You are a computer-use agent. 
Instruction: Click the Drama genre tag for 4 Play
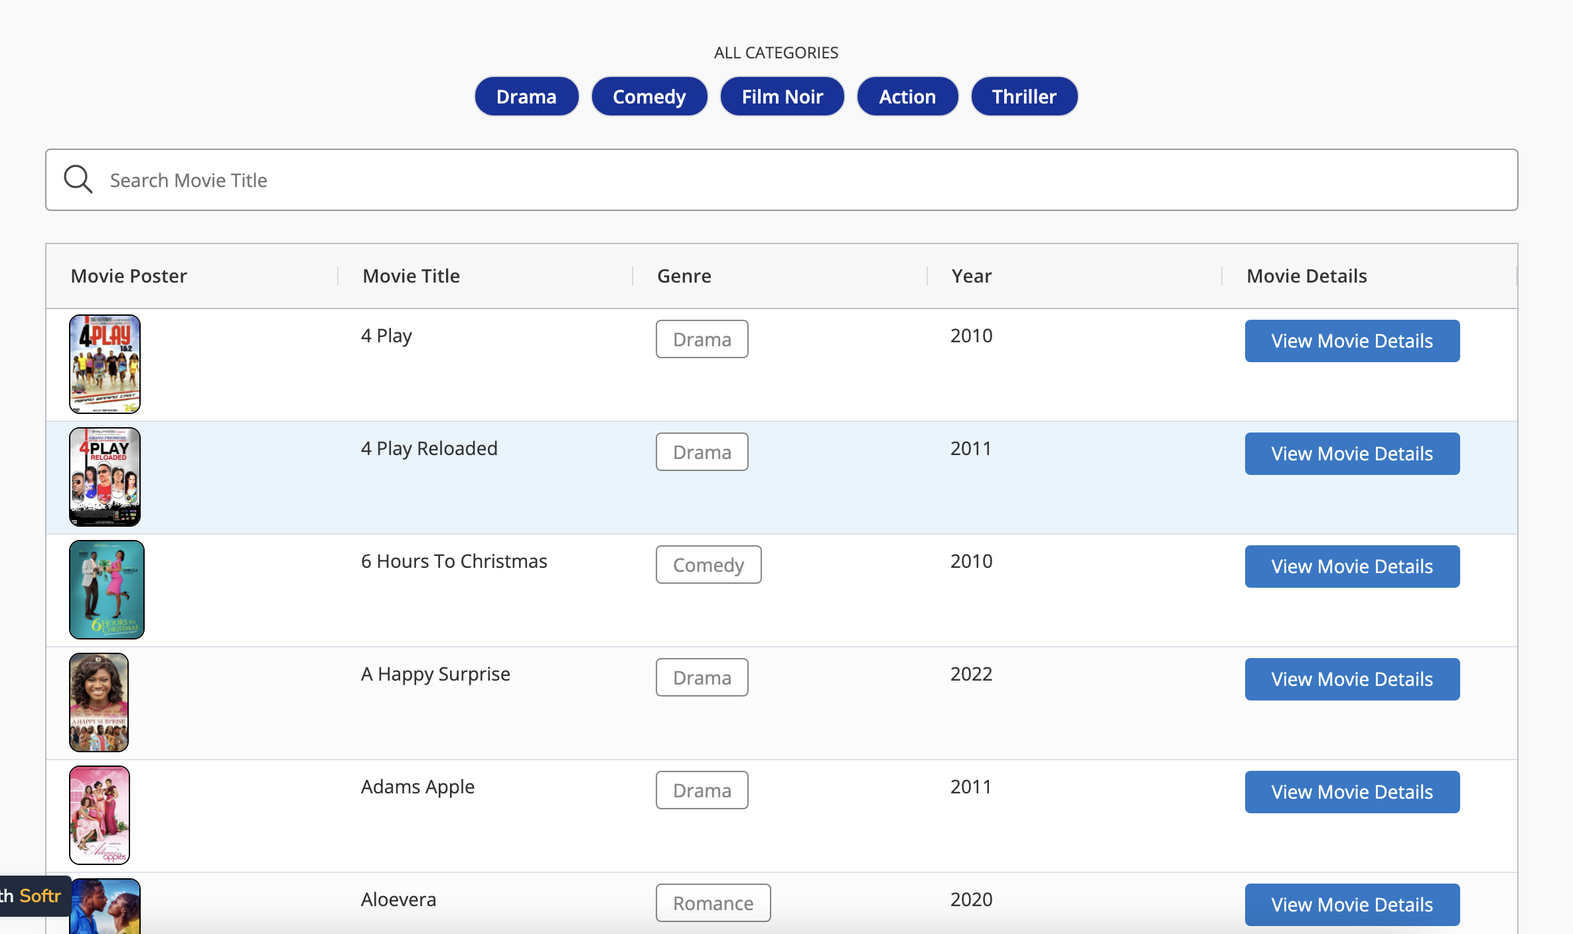tap(702, 339)
